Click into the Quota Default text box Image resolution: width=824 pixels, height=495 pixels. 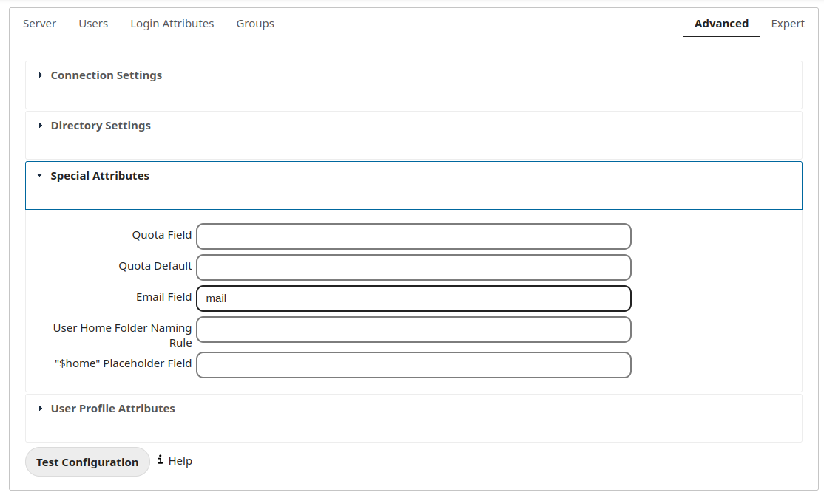(x=413, y=267)
